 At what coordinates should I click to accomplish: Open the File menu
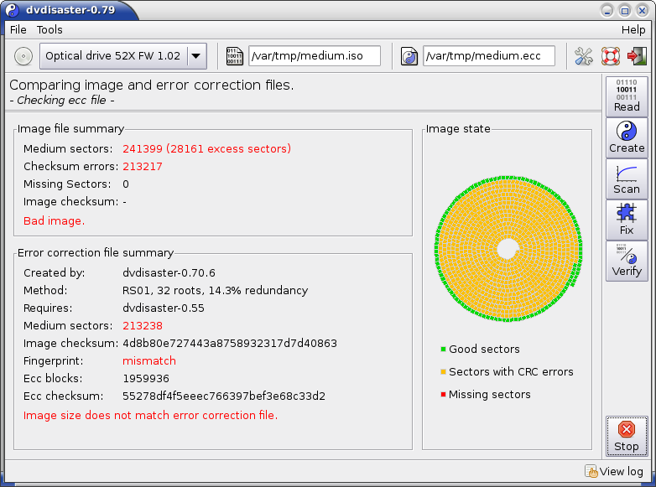[x=18, y=29]
